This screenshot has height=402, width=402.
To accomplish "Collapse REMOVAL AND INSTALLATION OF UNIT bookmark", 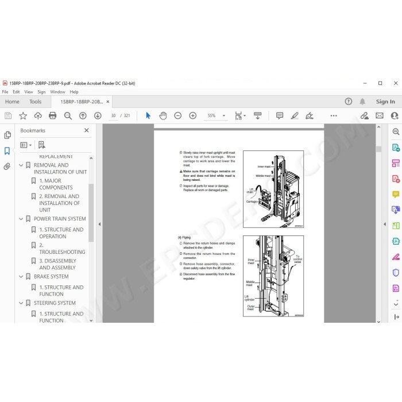I will (x=21, y=165).
